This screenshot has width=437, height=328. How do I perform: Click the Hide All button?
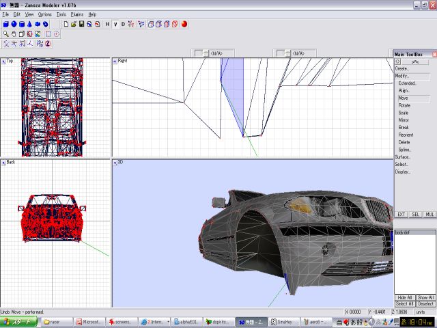405,298
